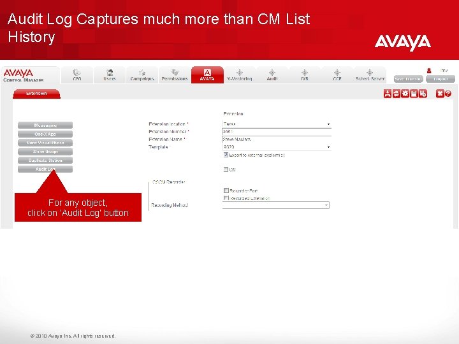Click the Avaya Control Manager logo
The height and width of the screenshot is (344, 459).
click(24, 75)
